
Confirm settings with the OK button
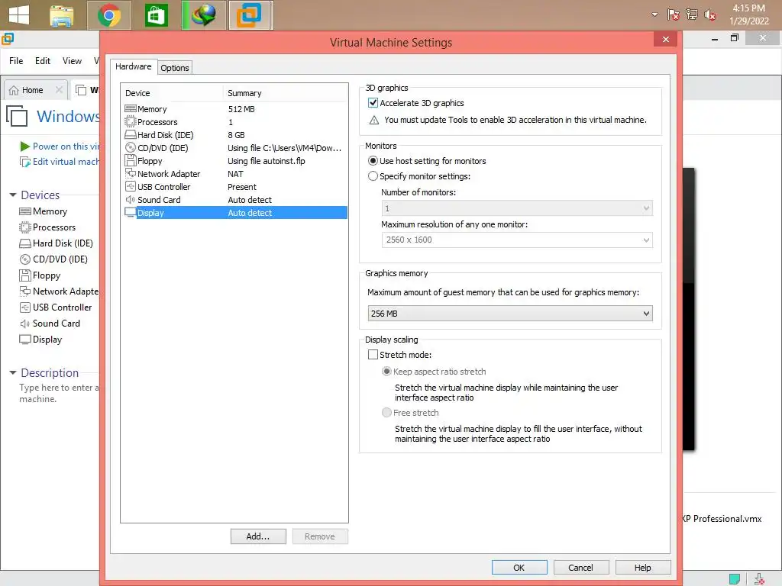[519, 568]
